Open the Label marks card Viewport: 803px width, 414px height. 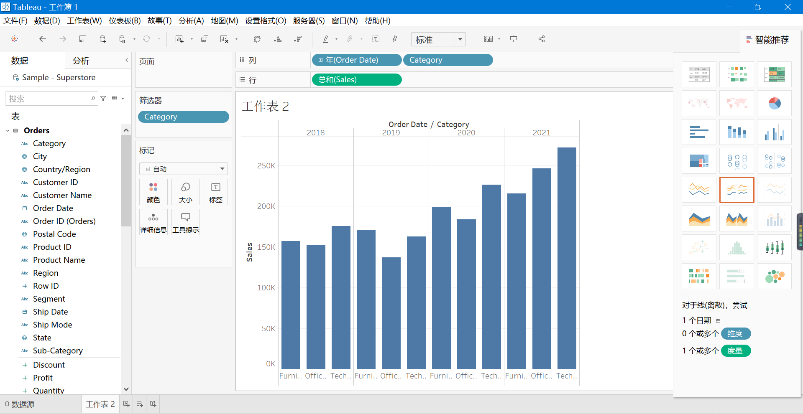(x=216, y=192)
